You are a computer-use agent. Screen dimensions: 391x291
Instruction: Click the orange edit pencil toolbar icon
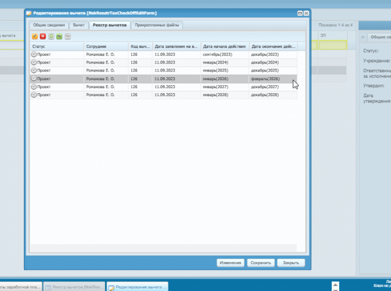[x=35, y=36]
